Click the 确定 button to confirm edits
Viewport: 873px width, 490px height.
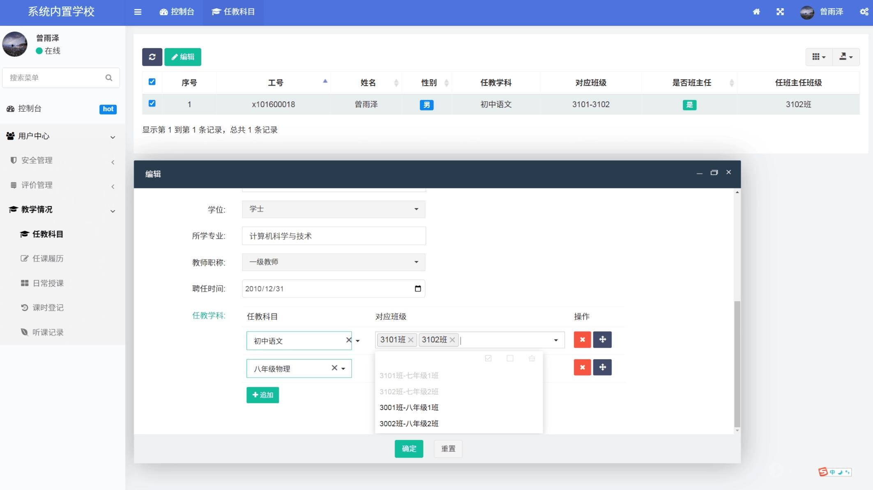click(x=409, y=449)
